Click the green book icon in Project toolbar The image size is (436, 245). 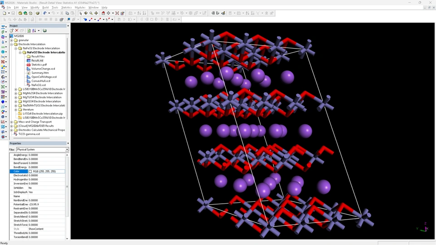click(45, 30)
